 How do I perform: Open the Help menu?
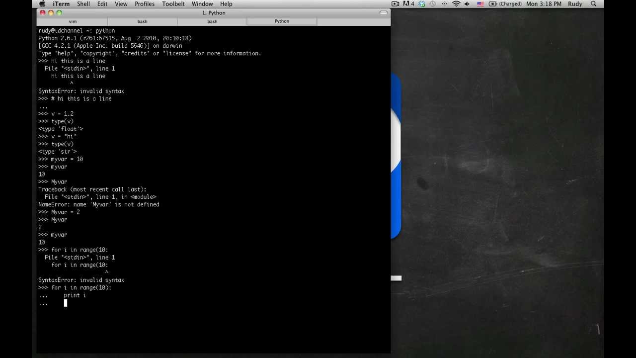coord(226,4)
